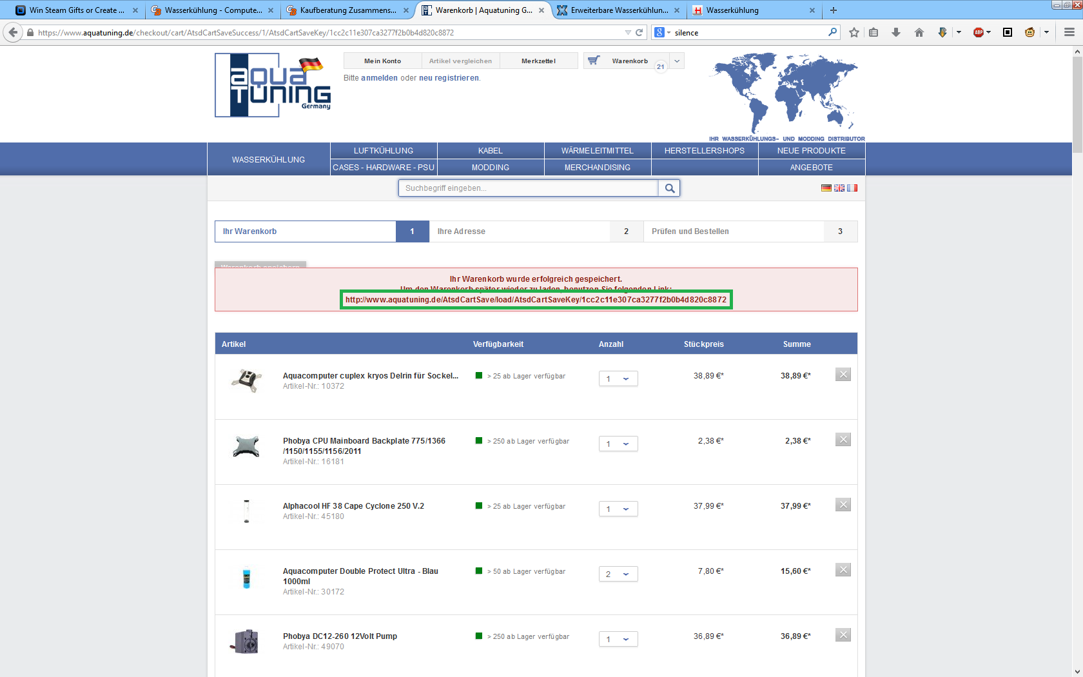The width and height of the screenshot is (1083, 677).
Task: Open quantity dropdown for Double Protect Ultra
Action: coord(618,574)
